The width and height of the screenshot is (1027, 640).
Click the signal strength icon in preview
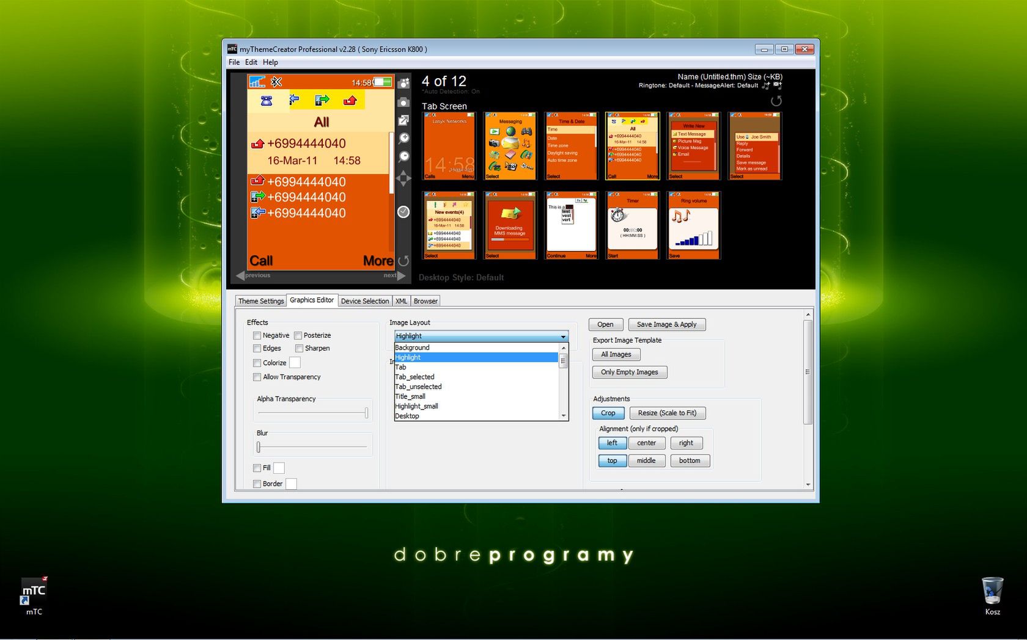pyautogui.click(x=257, y=82)
